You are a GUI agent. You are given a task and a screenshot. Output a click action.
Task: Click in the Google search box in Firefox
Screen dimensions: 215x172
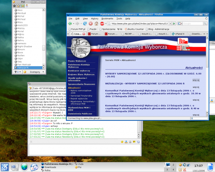193,24
